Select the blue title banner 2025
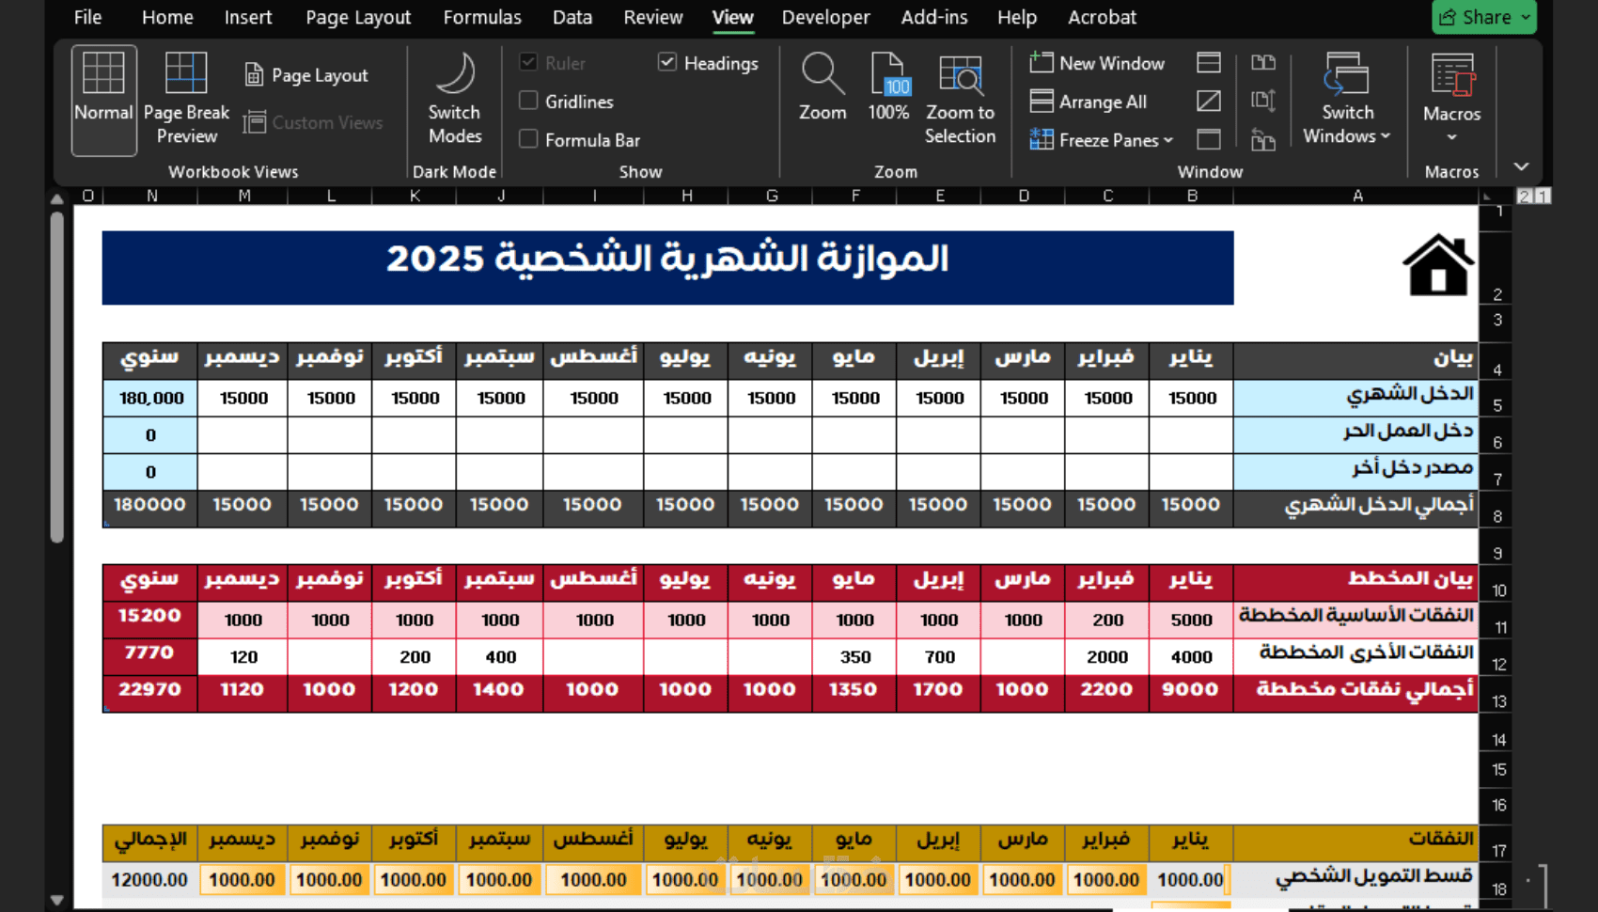Screen dimensions: 1598x912 click(667, 268)
